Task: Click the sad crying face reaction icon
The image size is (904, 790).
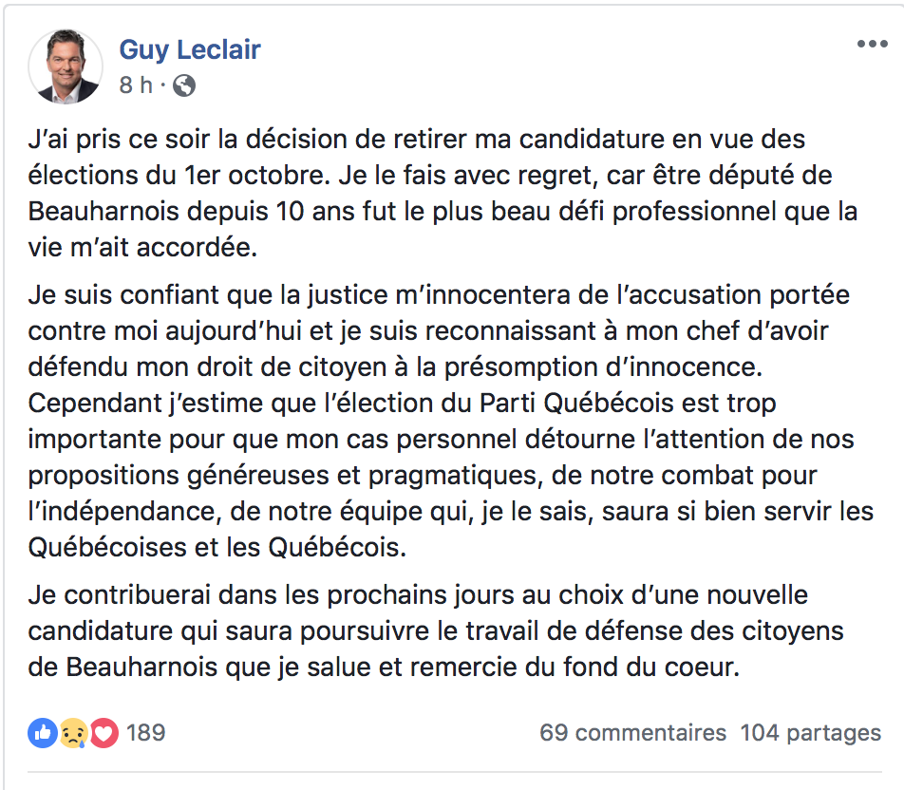Action: click(73, 733)
